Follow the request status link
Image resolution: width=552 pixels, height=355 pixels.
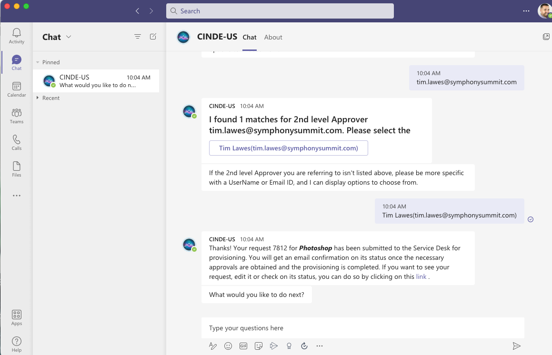click(x=421, y=276)
